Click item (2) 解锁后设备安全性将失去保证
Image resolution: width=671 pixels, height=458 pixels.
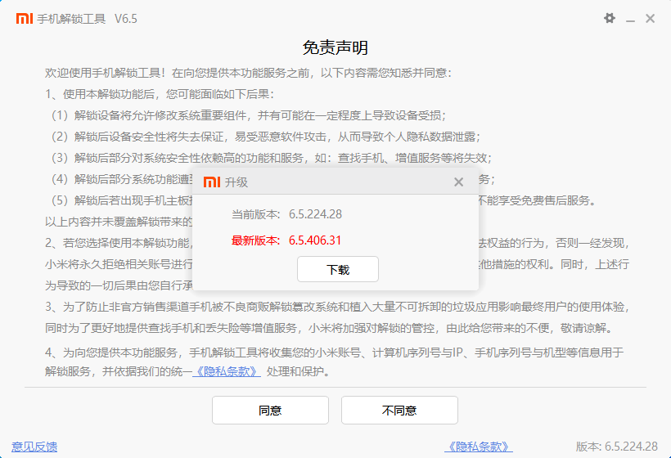[x=263, y=137]
